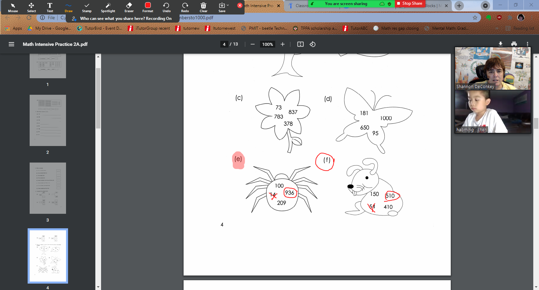The image size is (539, 290).
Task: Close the annotation toolbar with red X
Action: [x=240, y=5]
